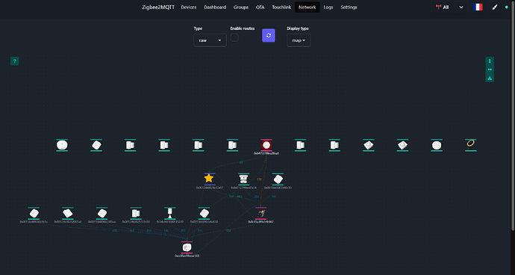Screen dimensions: 515x275
Task: Open the Logs tab
Action: (328, 7)
